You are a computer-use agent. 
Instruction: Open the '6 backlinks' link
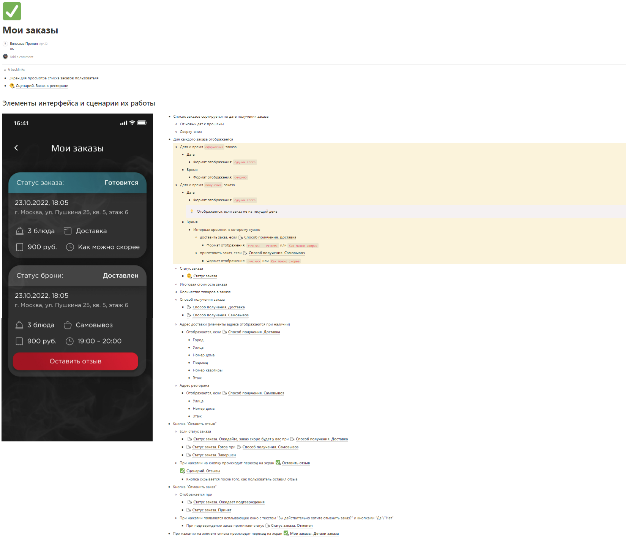pyautogui.click(x=16, y=69)
